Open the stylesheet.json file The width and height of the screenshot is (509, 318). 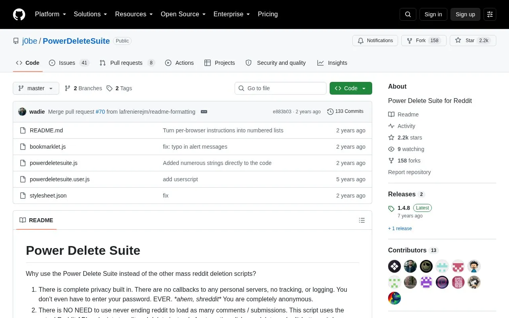[x=48, y=196]
